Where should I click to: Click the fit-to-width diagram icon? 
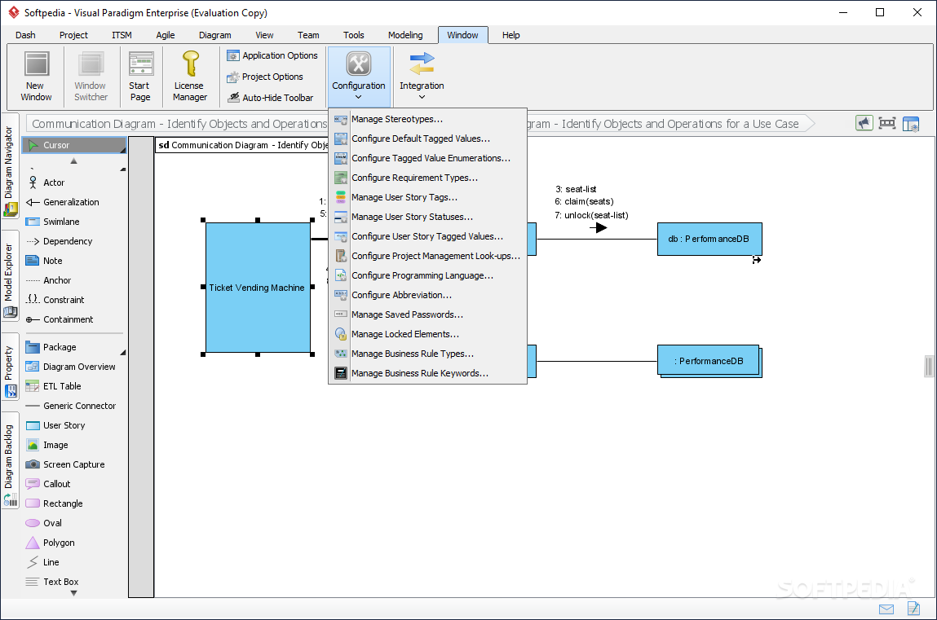(x=887, y=124)
